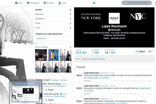The height and width of the screenshot is (104, 156).
Task: View the 98,1 MIL Seguidores count
Action: 110,53
